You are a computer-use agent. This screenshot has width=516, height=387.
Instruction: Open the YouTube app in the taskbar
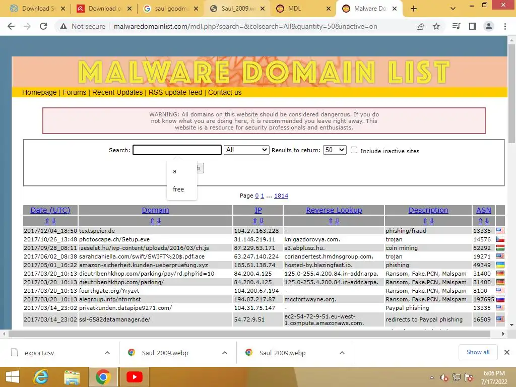tap(134, 377)
